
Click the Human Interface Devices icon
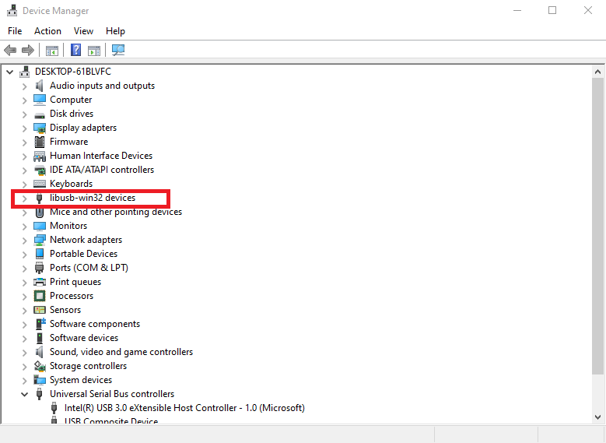point(40,156)
